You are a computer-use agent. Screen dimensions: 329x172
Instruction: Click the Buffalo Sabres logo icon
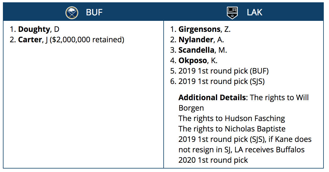[x=72, y=13]
